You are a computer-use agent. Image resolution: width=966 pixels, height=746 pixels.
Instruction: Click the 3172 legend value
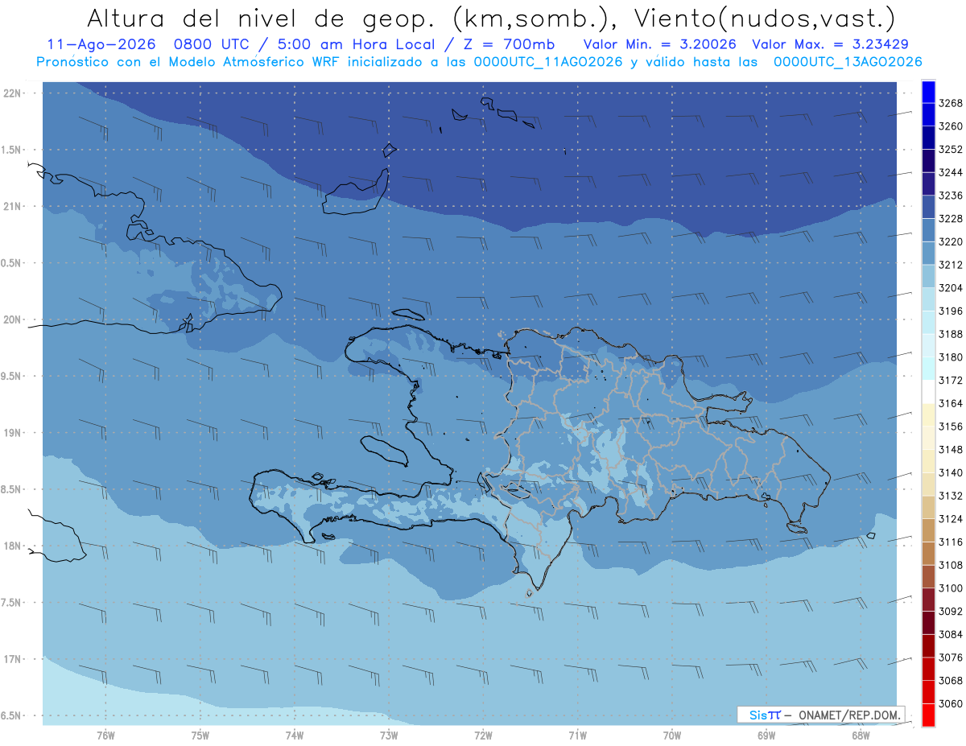coord(951,381)
